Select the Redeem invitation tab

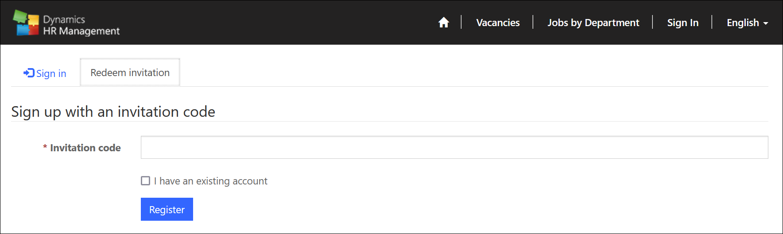pyautogui.click(x=130, y=73)
